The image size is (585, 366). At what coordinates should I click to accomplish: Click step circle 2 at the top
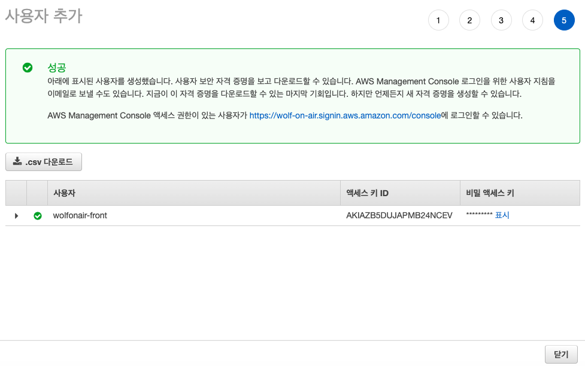(469, 20)
